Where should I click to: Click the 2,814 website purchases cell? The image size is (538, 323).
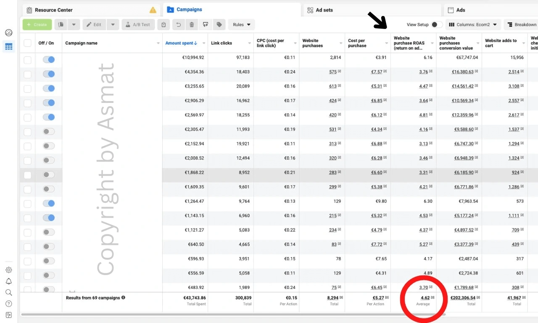pyautogui.click(x=335, y=58)
